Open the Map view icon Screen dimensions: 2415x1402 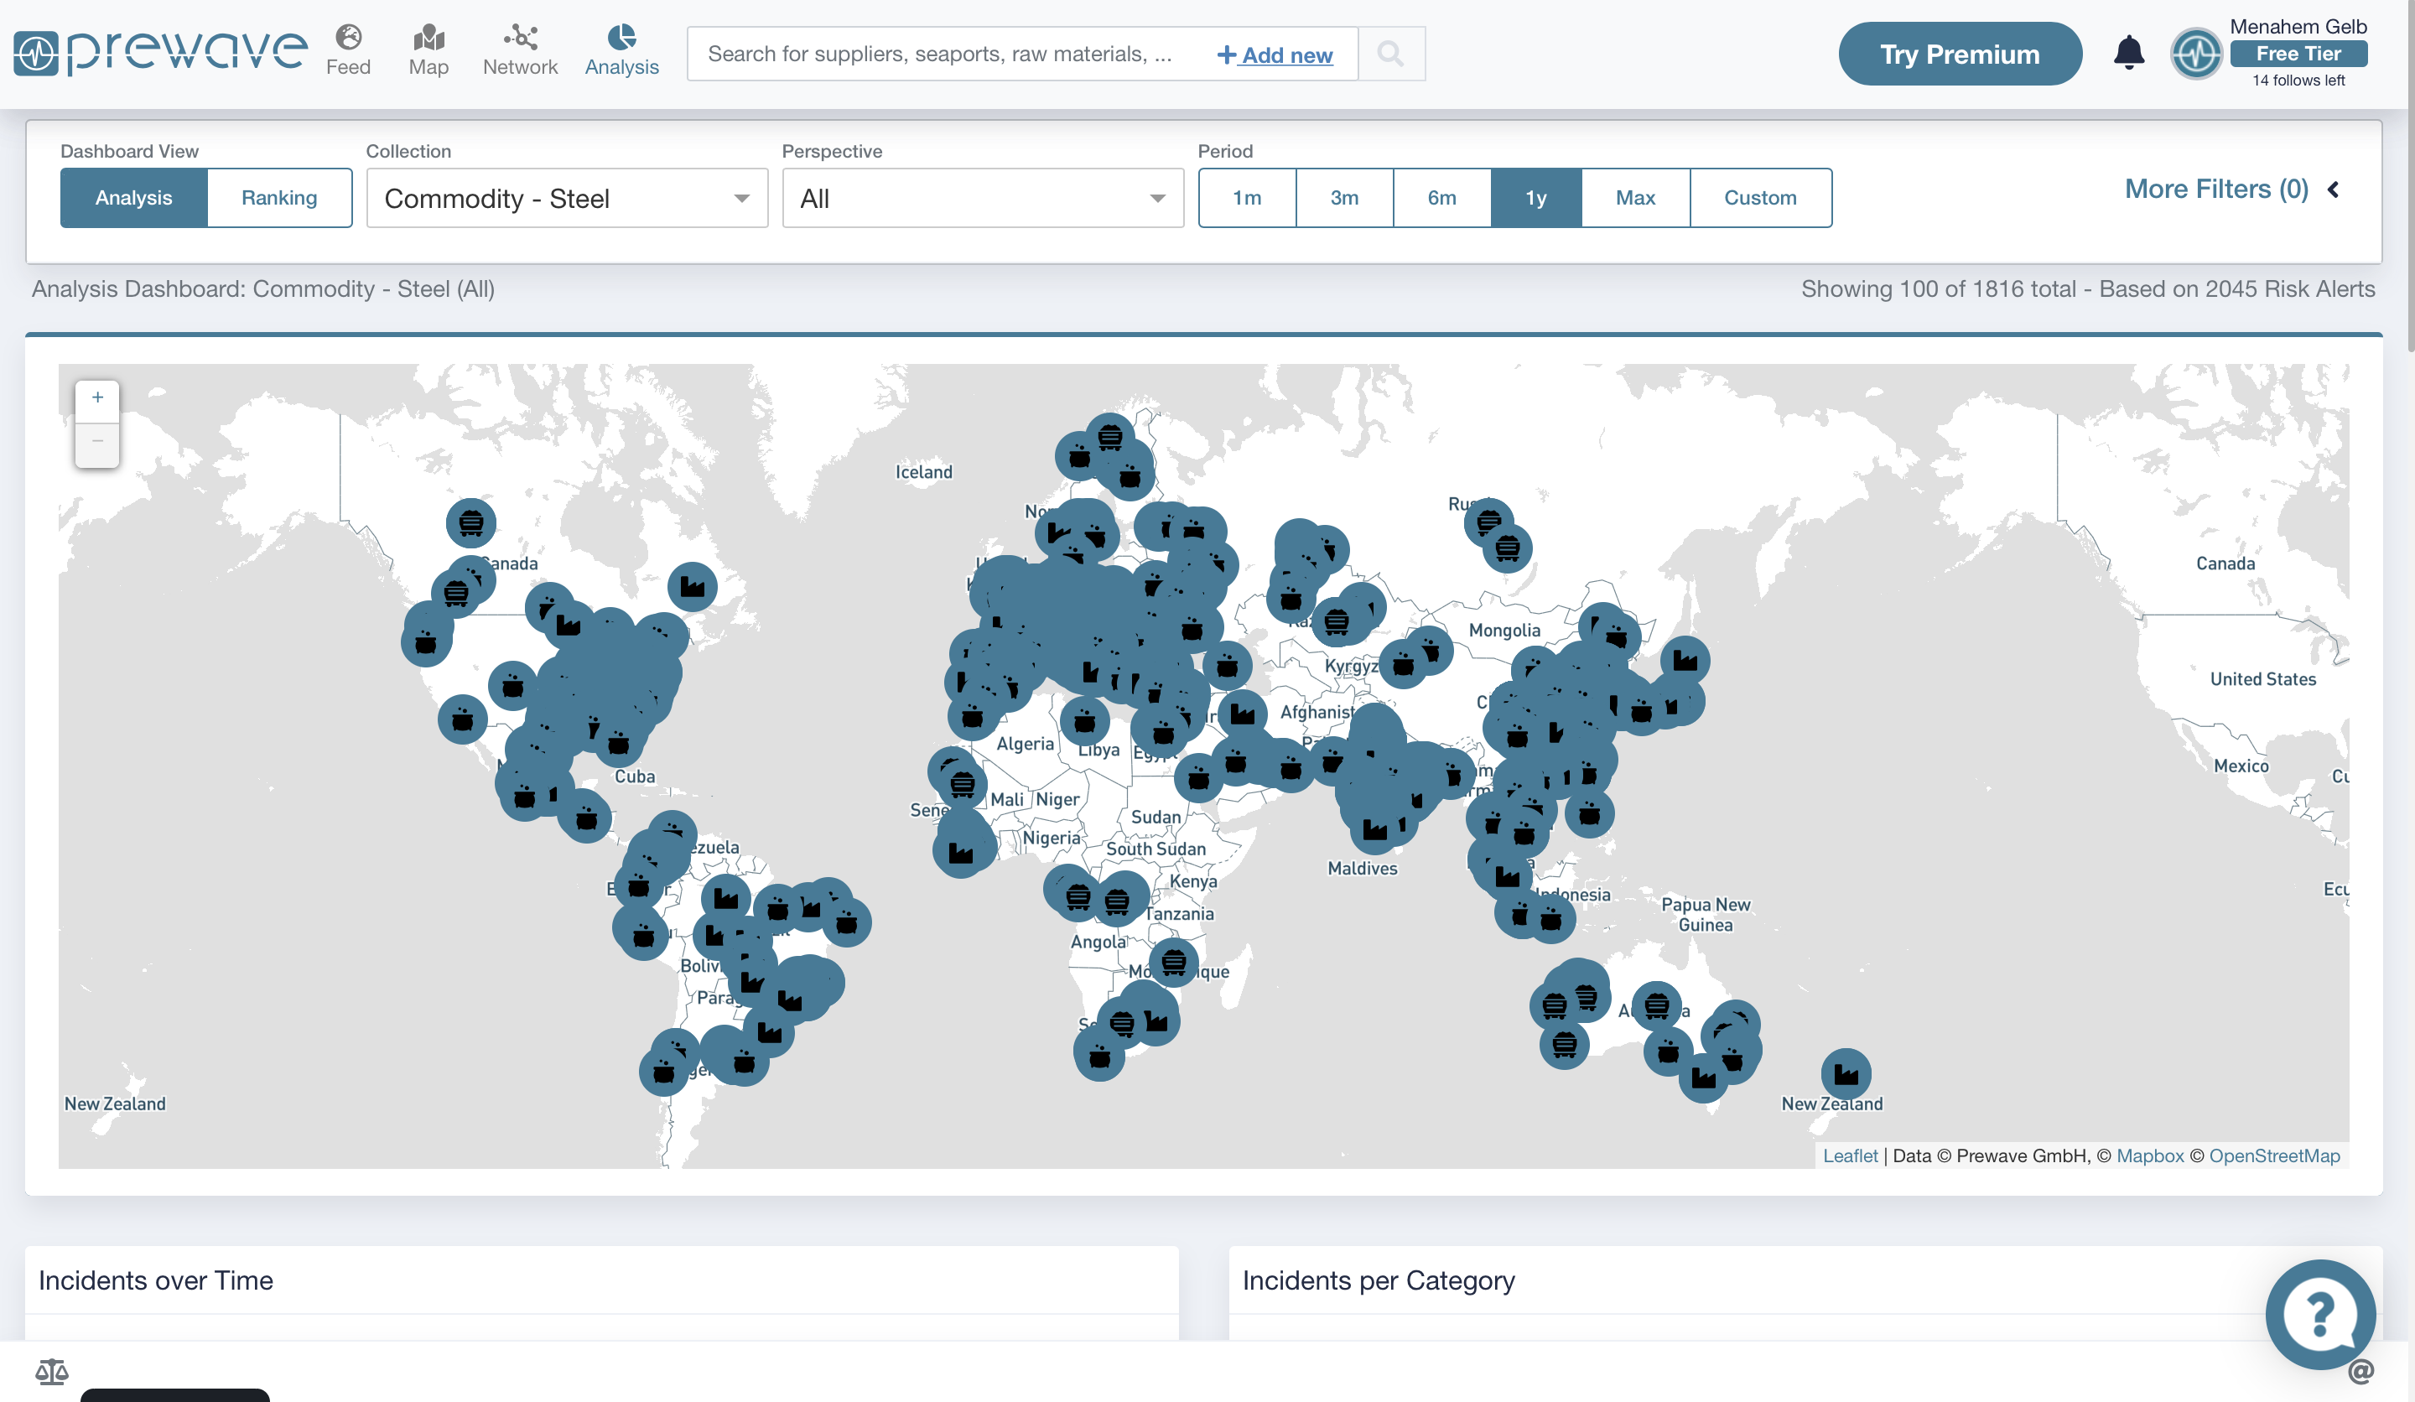[x=428, y=49]
